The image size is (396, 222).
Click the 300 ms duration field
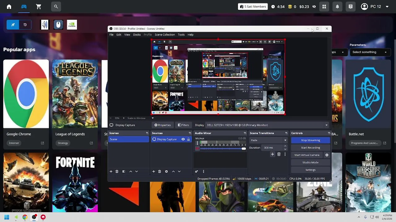pyautogui.click(x=272, y=148)
